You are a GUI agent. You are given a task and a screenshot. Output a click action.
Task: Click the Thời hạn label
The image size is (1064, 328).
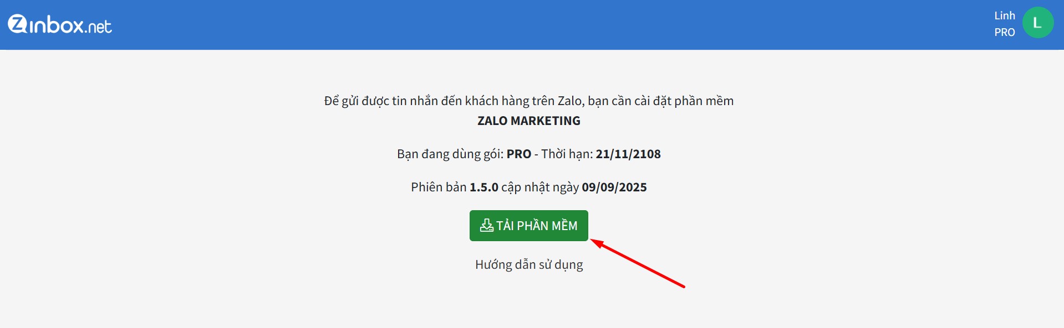(x=567, y=154)
